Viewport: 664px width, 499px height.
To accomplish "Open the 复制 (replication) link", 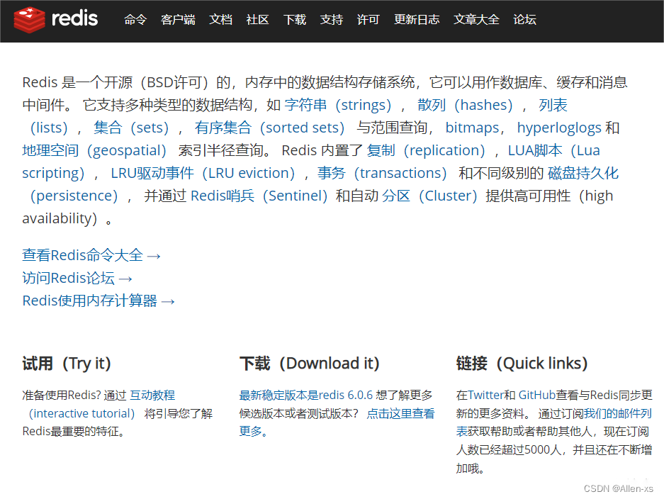I will pyautogui.click(x=426, y=150).
